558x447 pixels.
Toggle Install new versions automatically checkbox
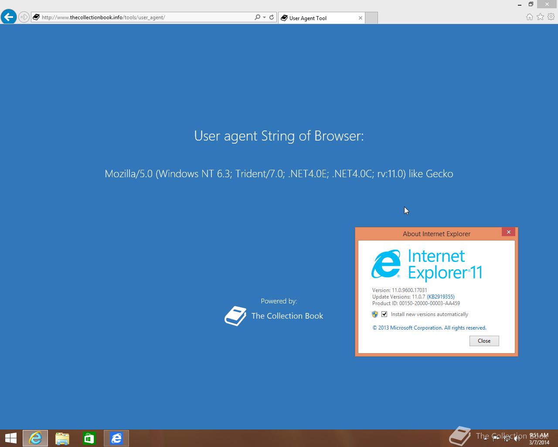(384, 314)
